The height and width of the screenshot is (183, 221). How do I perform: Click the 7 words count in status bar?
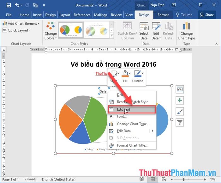pos(31,179)
